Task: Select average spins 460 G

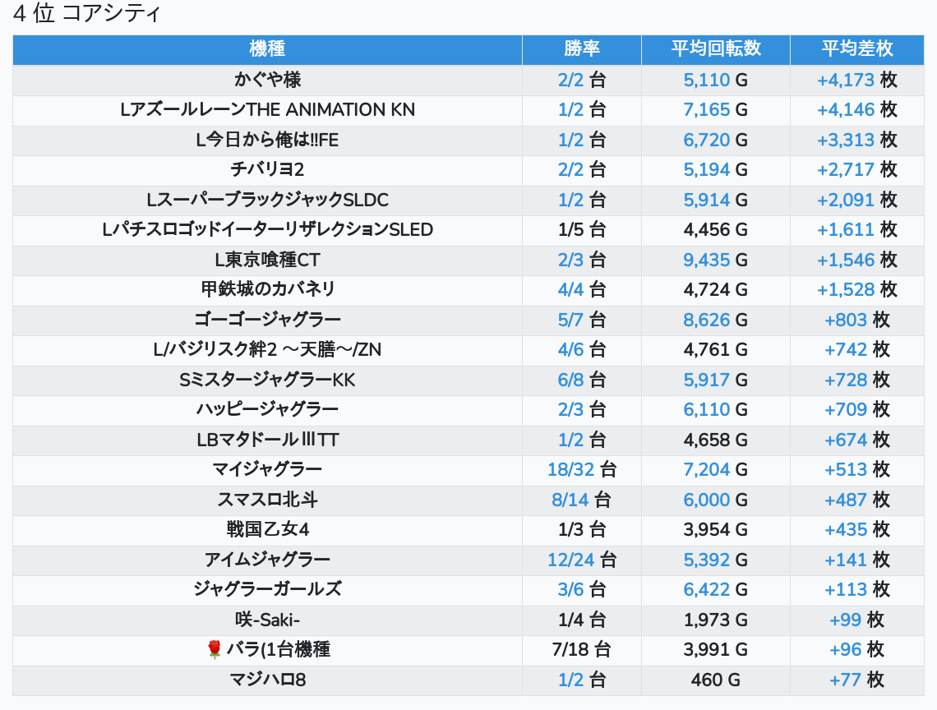Action: pyautogui.click(x=715, y=680)
